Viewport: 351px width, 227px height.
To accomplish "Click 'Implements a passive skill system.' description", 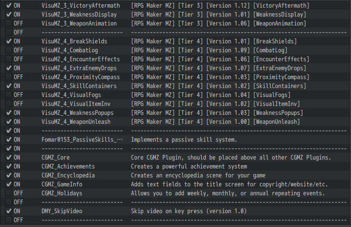I will click(184, 140).
